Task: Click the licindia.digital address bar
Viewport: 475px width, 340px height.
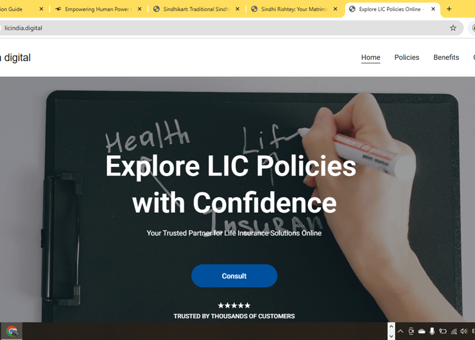Action: (224, 28)
